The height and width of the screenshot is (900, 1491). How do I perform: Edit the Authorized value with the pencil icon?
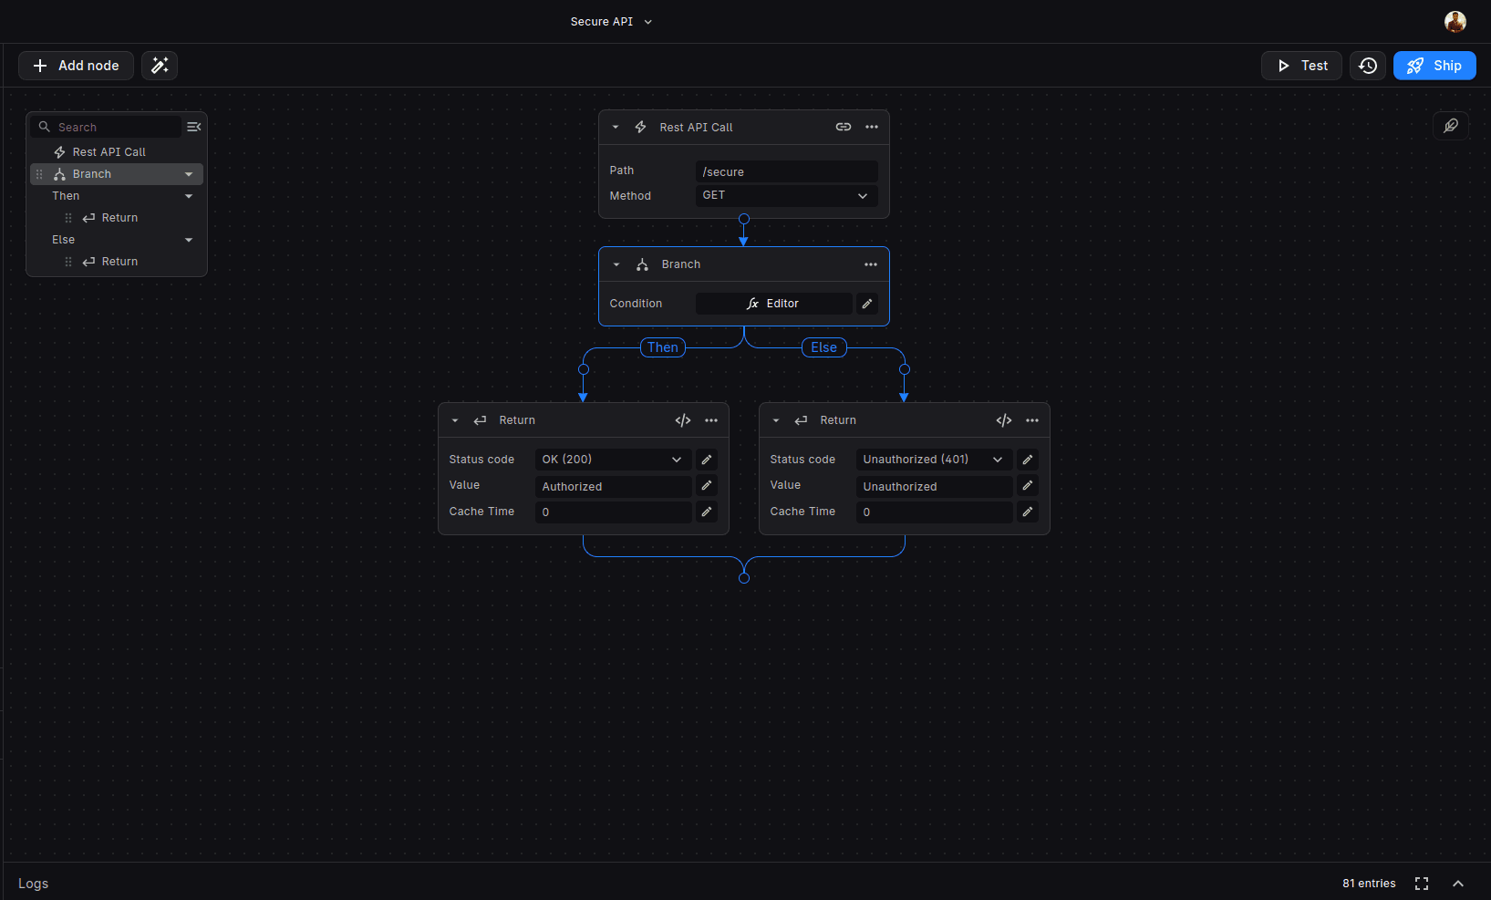point(706,485)
